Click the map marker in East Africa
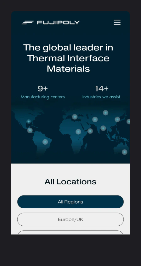This screenshot has width=141, height=266. [90, 131]
